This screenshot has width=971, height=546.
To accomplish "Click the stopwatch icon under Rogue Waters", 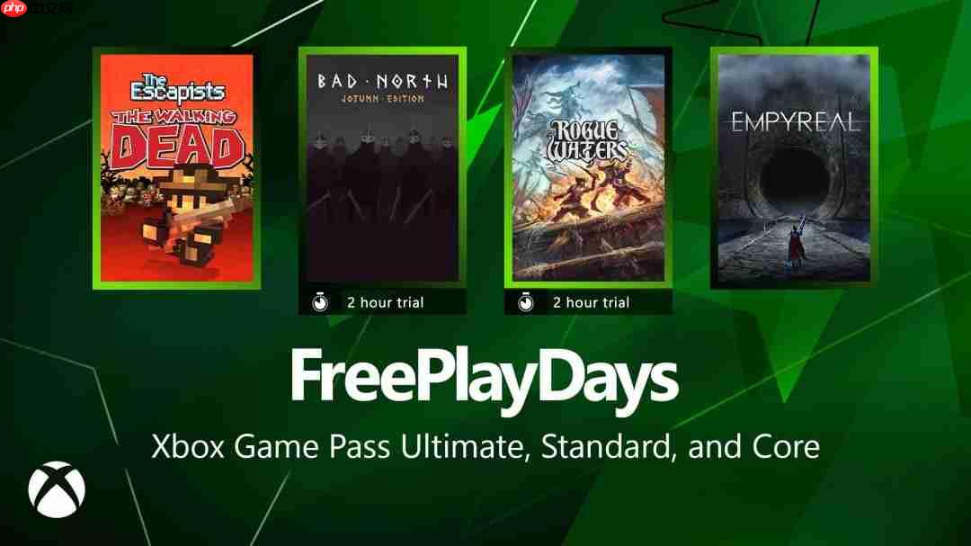I will pos(526,302).
